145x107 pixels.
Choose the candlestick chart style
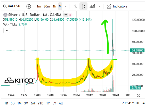point(84,6)
